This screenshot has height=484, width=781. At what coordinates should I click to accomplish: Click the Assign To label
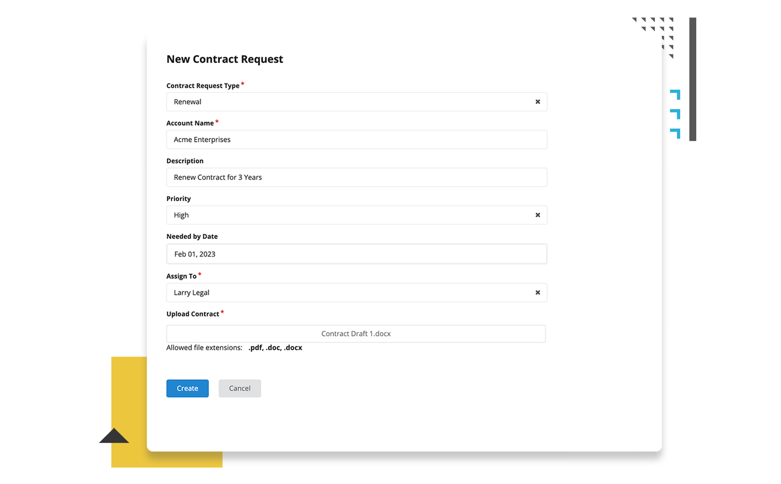[x=181, y=276]
